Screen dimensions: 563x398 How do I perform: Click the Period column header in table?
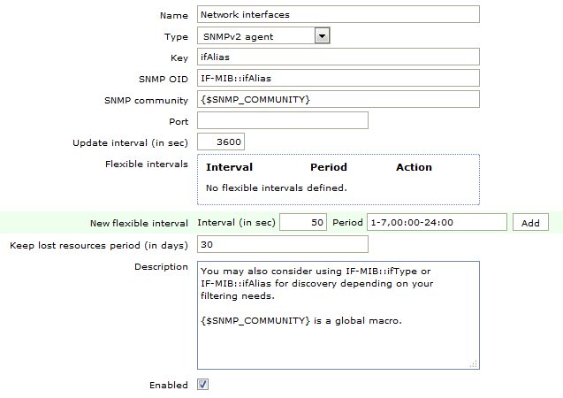[329, 167]
